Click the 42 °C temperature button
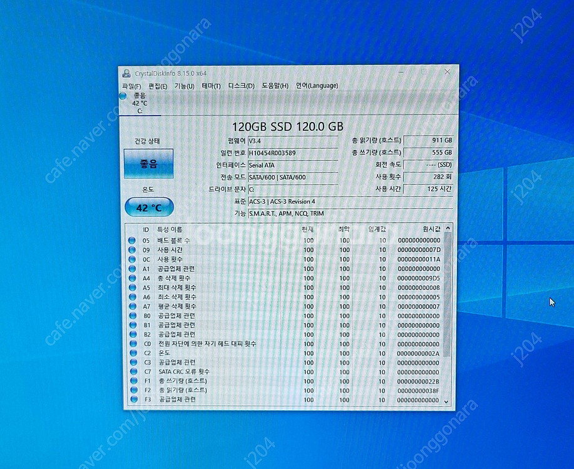The image size is (574, 469). [149, 208]
